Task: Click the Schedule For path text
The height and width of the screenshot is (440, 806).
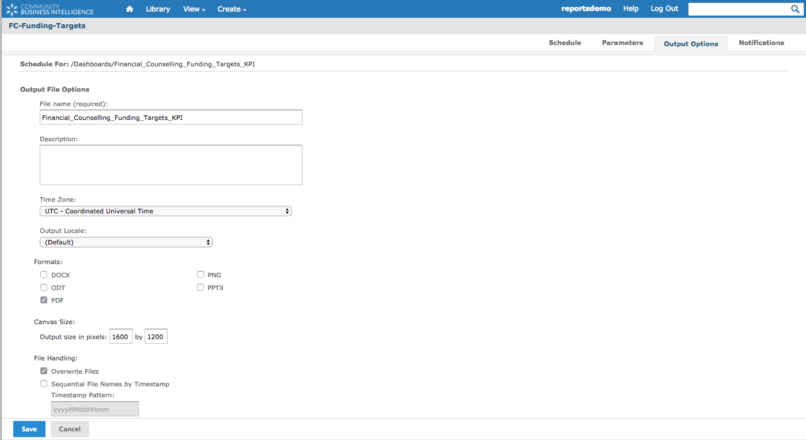Action: pyautogui.click(x=163, y=64)
